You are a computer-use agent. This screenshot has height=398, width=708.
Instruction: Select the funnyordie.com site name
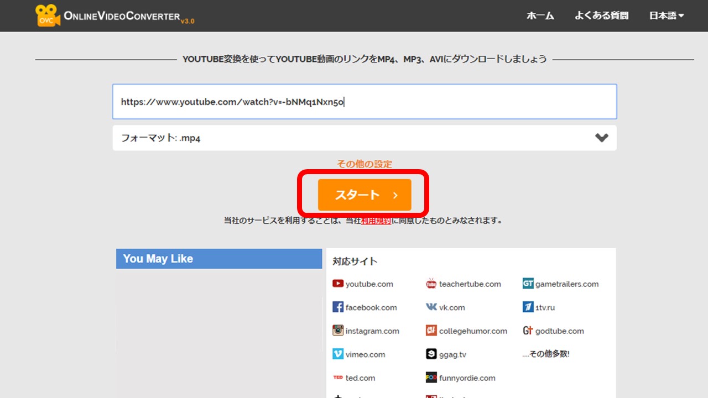pos(467,378)
